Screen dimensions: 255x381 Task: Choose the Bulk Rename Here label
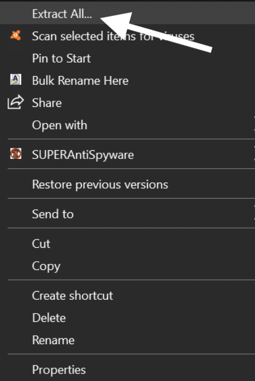80,81
